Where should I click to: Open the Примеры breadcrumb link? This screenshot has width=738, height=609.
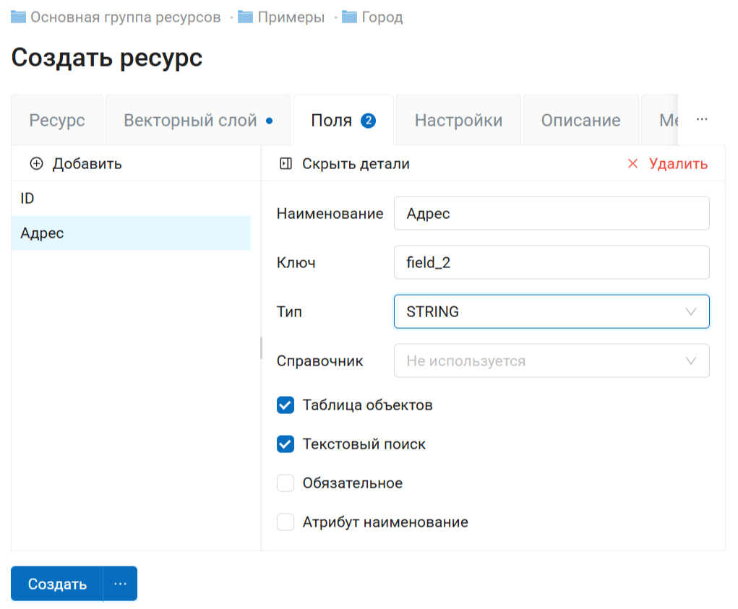coord(291,17)
